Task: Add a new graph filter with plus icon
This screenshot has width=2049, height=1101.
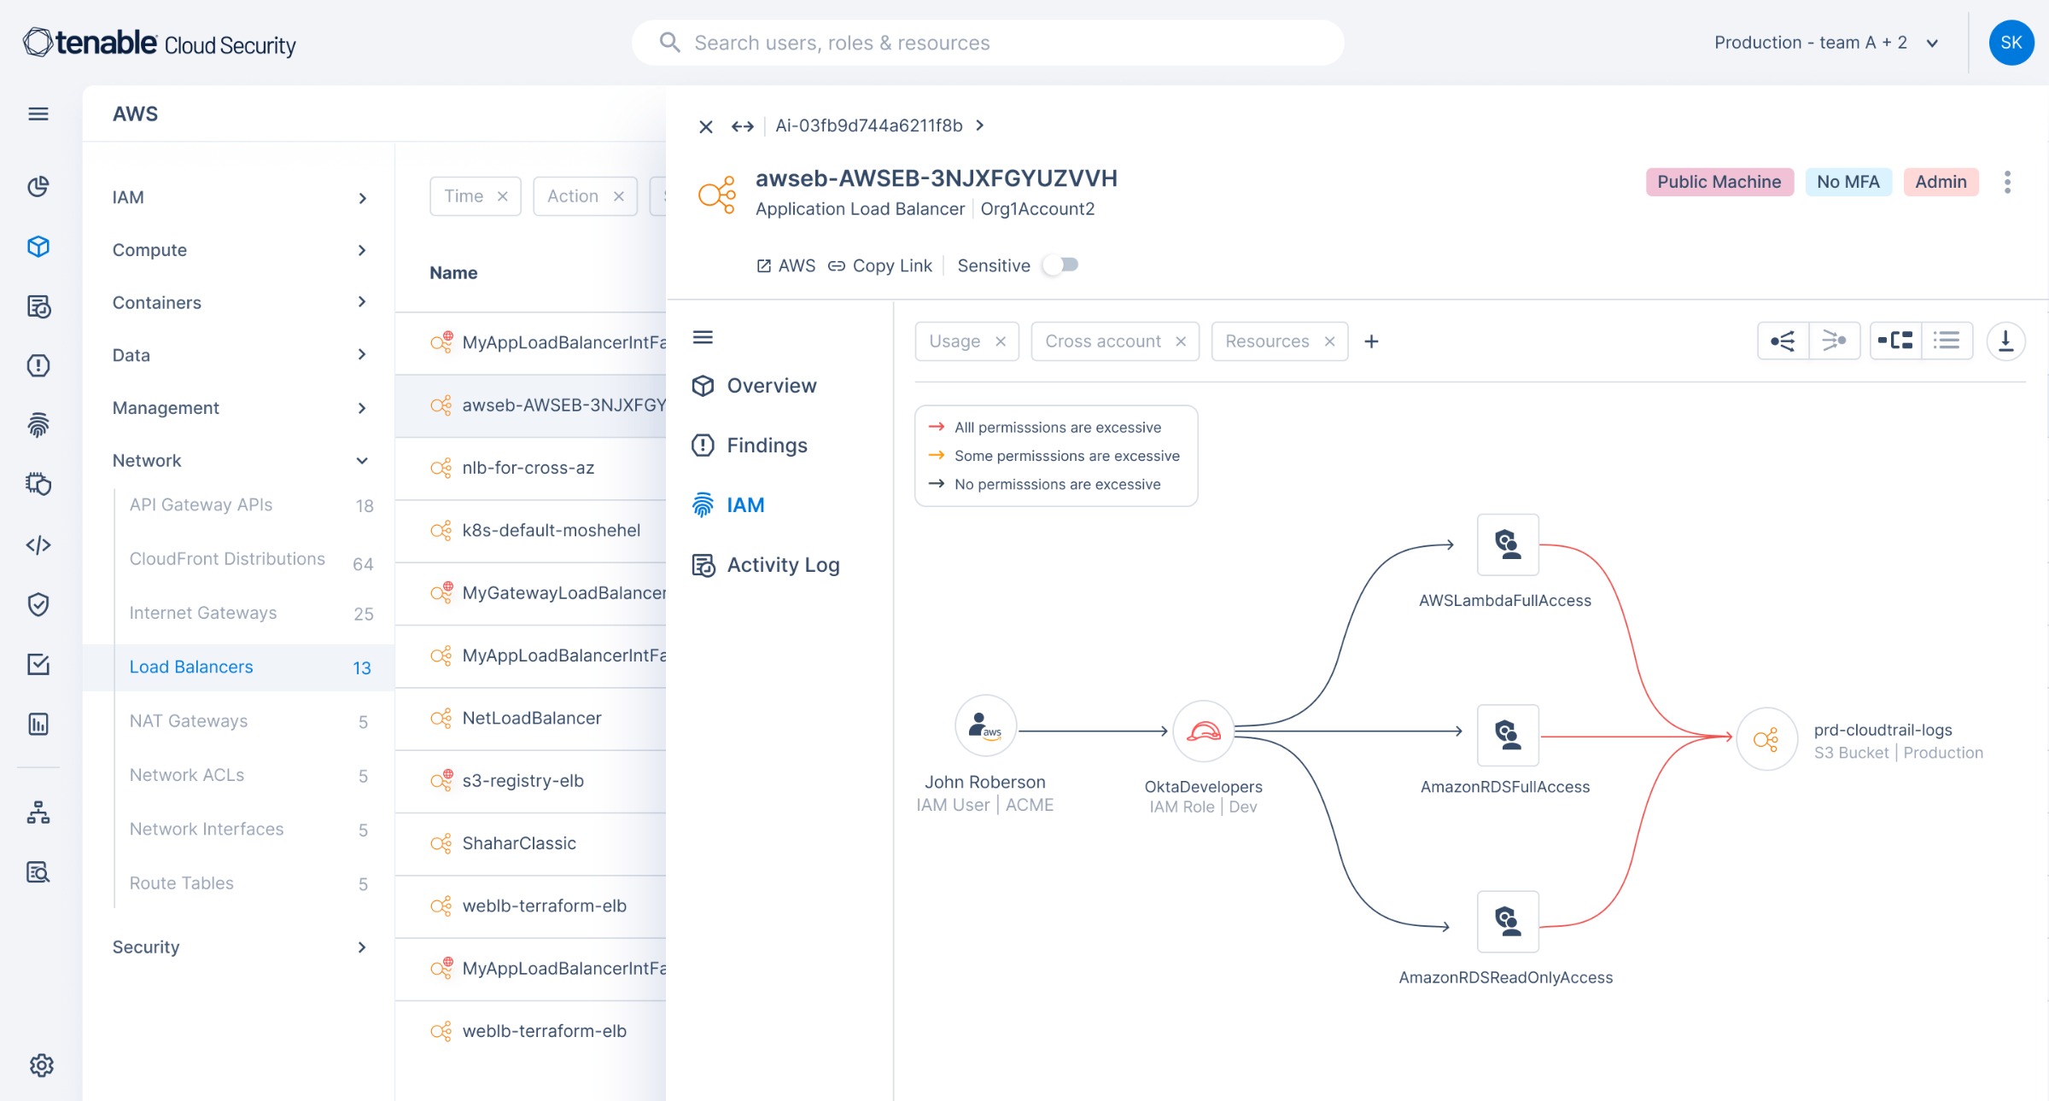Action: pyautogui.click(x=1371, y=341)
